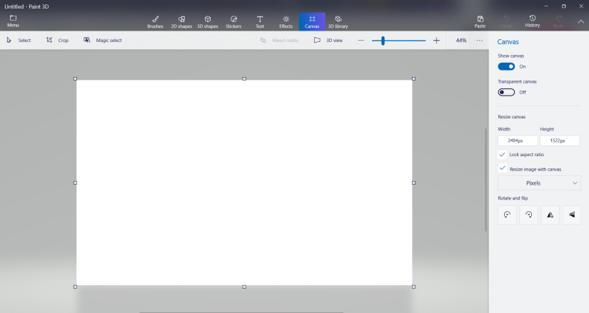589x313 pixels.
Task: Click the vertical scrollbar of workspace
Action: pyautogui.click(x=485, y=180)
